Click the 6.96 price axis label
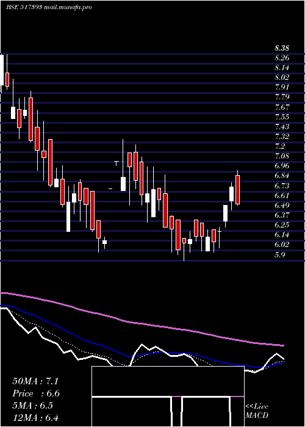This screenshot has height=427, width=305. pyautogui.click(x=282, y=166)
